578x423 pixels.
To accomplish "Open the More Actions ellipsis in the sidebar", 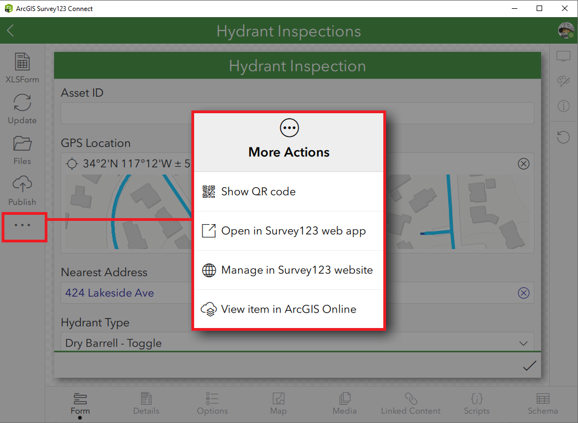I will click(x=24, y=226).
